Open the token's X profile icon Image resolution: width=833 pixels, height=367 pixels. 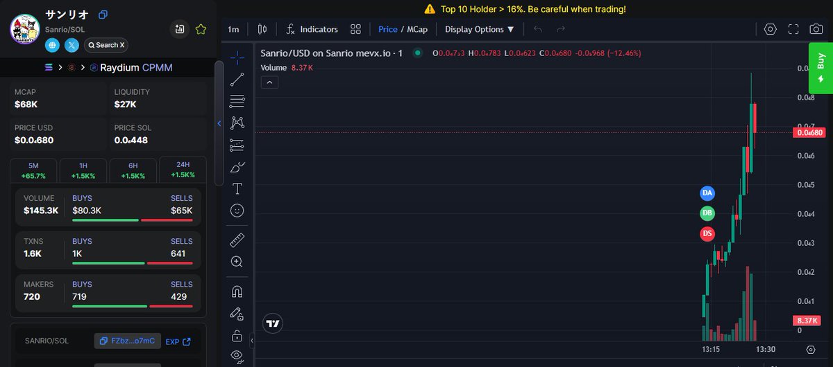(72, 45)
